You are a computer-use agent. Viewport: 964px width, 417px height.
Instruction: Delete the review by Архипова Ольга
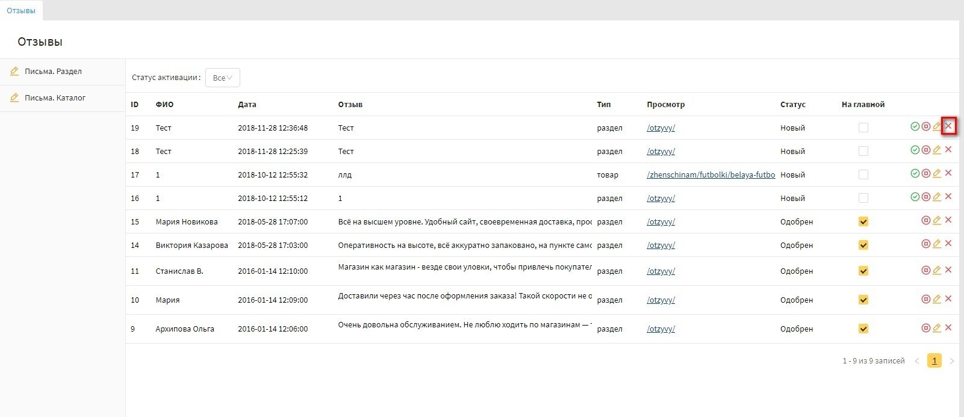coord(948,328)
